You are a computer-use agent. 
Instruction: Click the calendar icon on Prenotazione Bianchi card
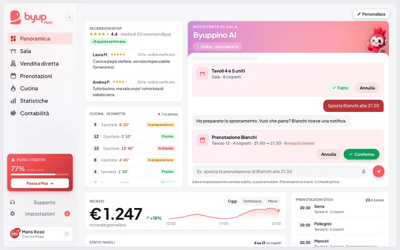[x=202, y=140]
